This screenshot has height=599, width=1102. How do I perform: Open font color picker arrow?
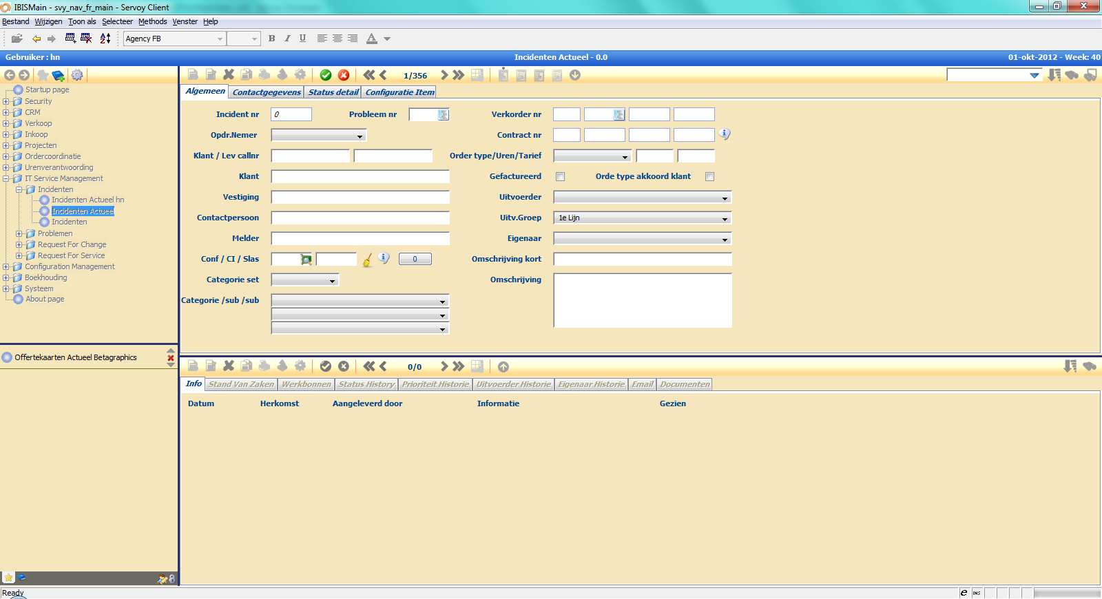(387, 39)
